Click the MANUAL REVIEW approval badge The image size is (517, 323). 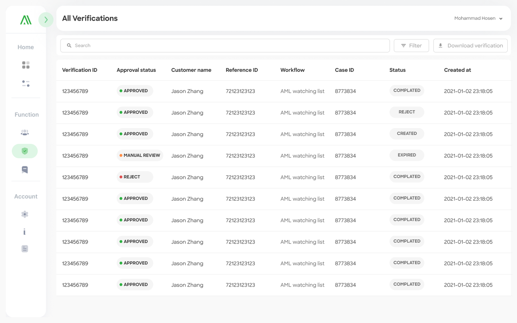(140, 155)
